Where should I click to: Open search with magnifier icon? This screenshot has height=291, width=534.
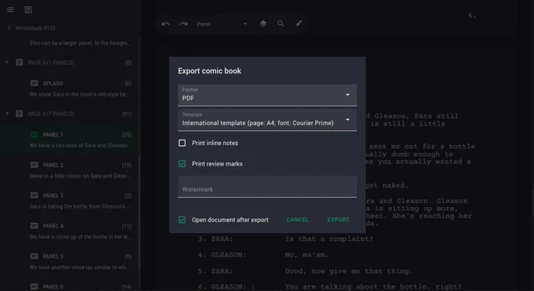click(280, 24)
